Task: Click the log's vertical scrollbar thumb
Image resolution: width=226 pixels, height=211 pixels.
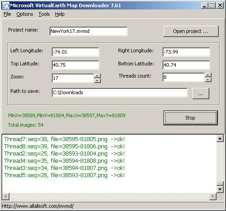Action: point(220,183)
